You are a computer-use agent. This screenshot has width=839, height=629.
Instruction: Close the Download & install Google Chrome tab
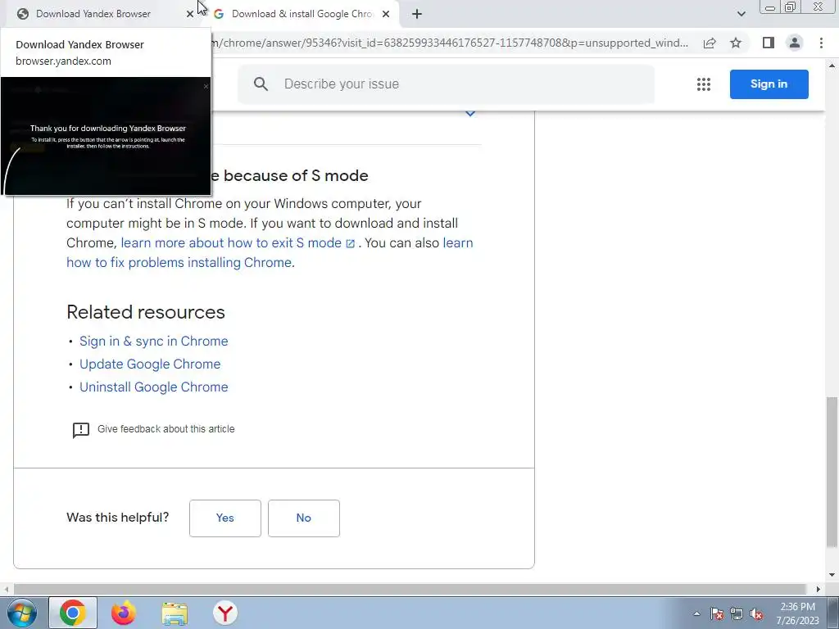pos(386,14)
